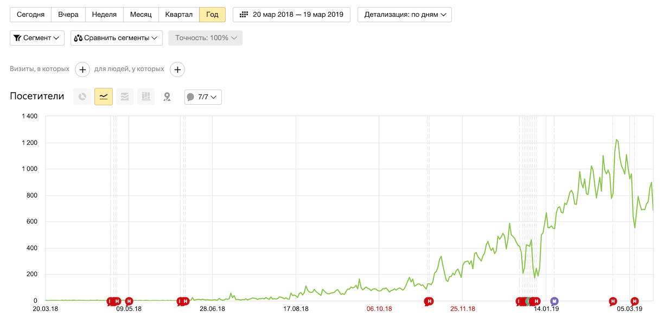This screenshot has width=670, height=324.
Task: Click the 'Квартал' period button
Action: click(x=179, y=15)
